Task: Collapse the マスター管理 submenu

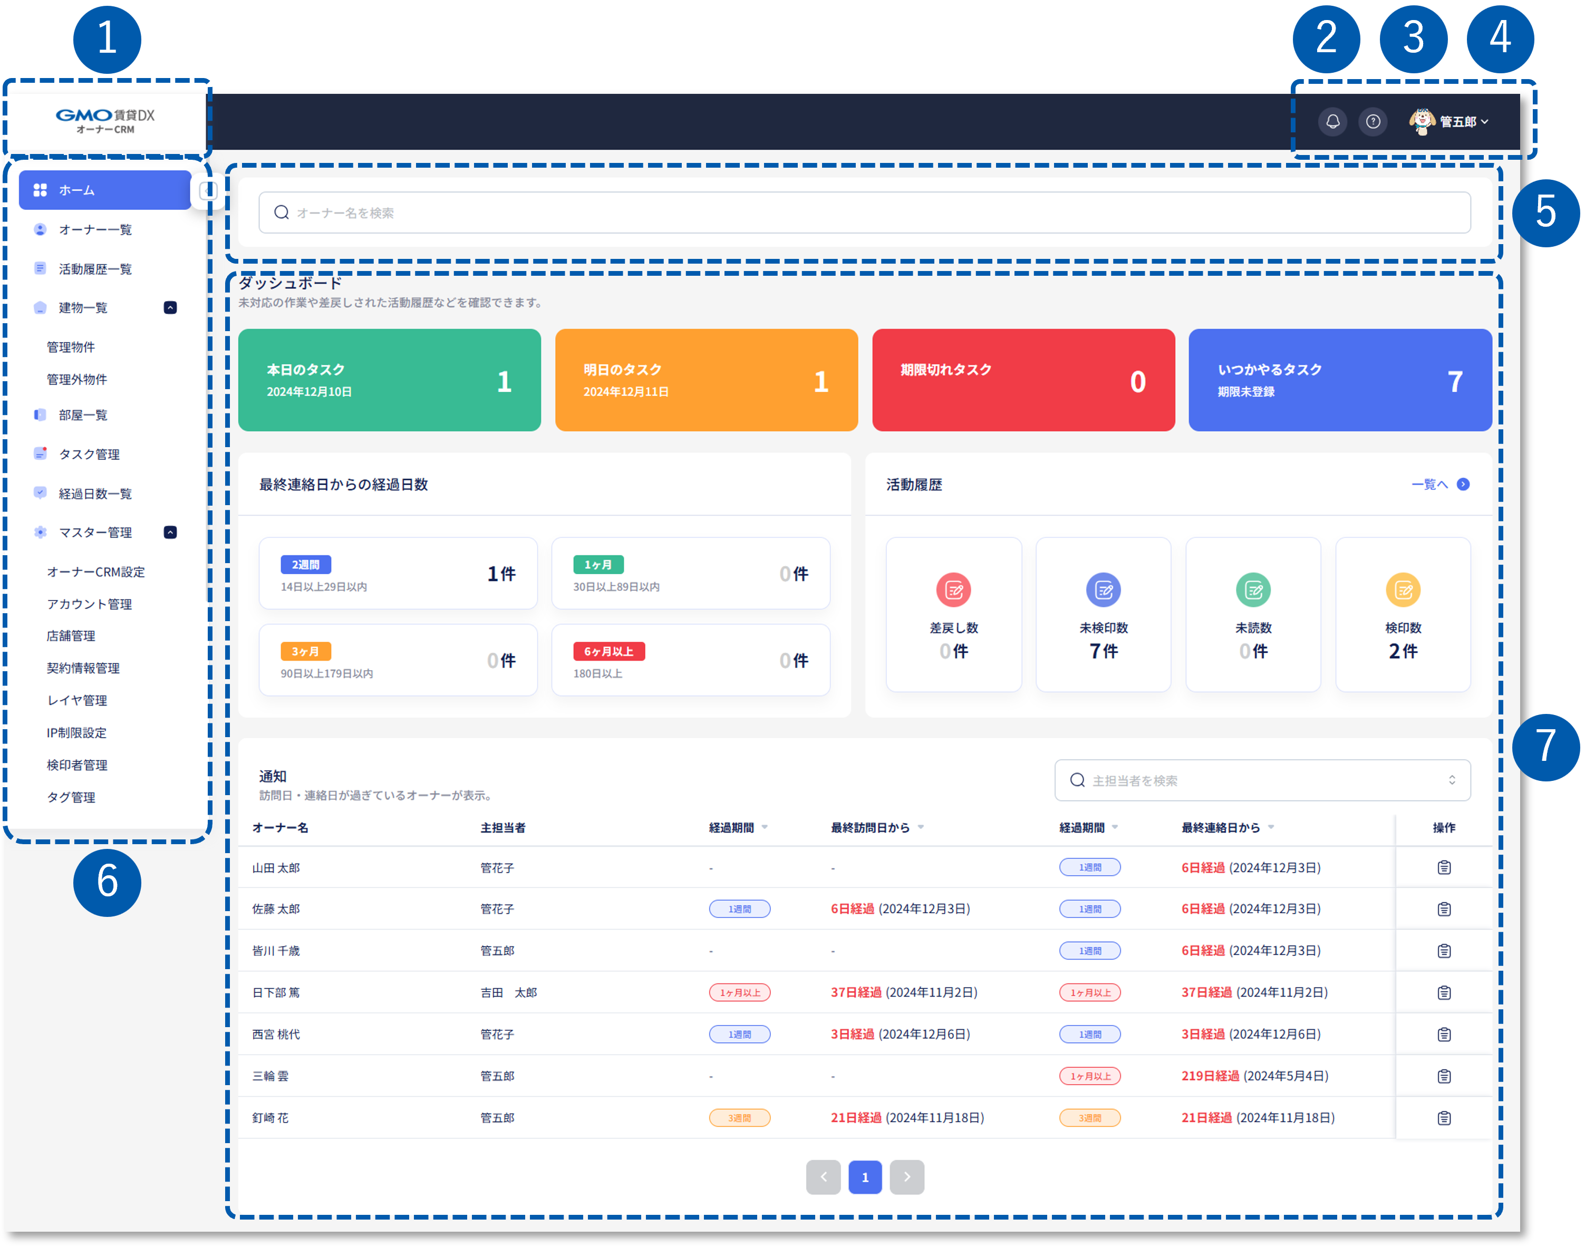Action: [x=170, y=532]
